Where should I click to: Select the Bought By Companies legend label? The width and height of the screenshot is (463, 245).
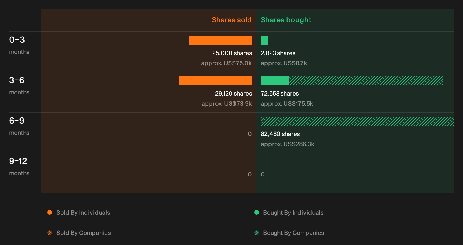click(x=294, y=233)
